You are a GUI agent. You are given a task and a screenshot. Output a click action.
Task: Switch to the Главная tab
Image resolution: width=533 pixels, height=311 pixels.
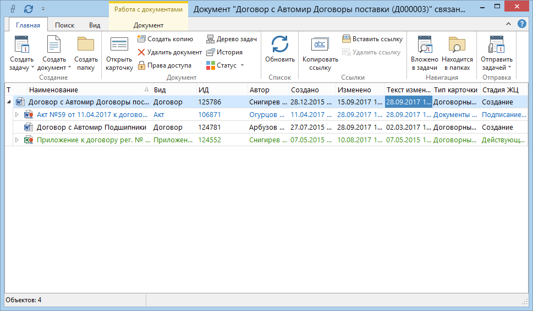coord(28,25)
